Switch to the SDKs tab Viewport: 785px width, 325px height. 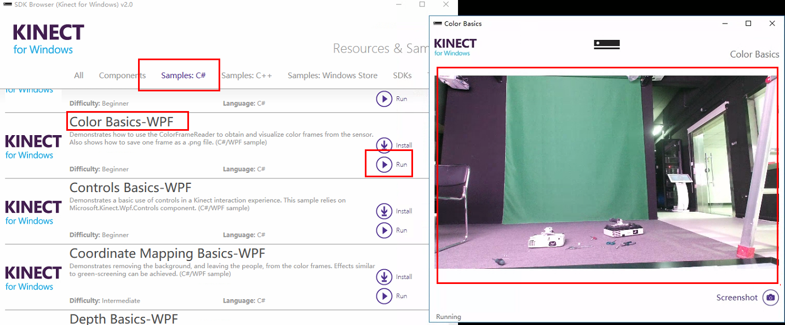click(x=402, y=76)
